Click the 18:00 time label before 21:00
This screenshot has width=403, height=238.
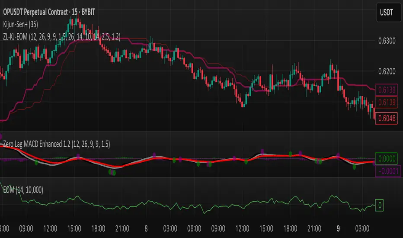pos(98,228)
